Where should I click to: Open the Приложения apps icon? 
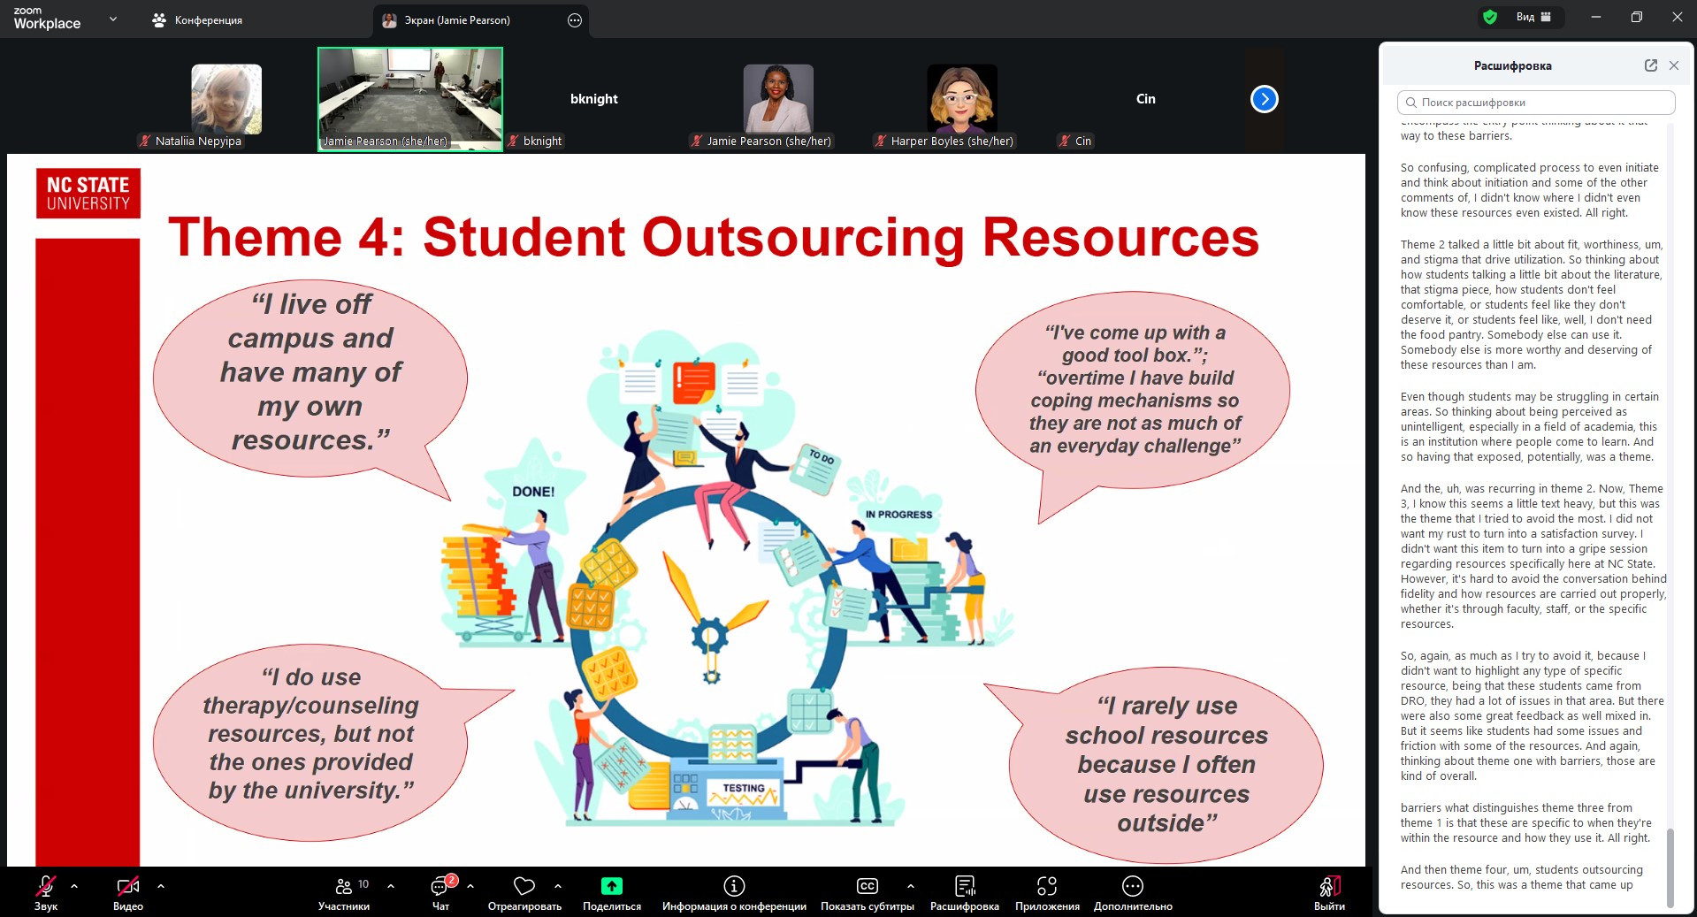pyautogui.click(x=1047, y=887)
